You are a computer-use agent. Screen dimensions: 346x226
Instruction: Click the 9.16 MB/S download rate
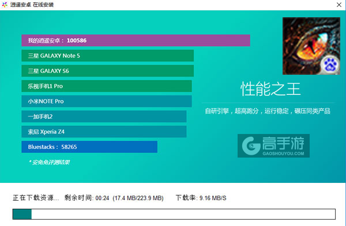pyautogui.click(x=213, y=198)
